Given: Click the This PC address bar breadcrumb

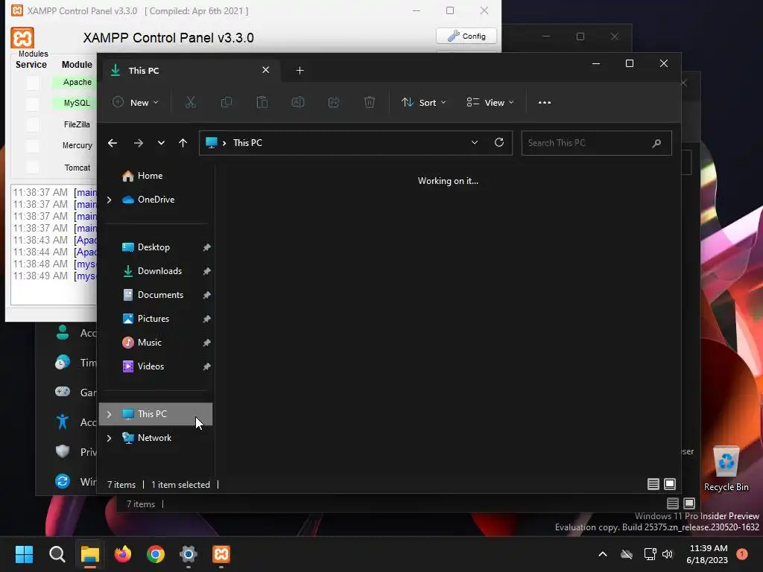Looking at the screenshot, I should coord(247,142).
